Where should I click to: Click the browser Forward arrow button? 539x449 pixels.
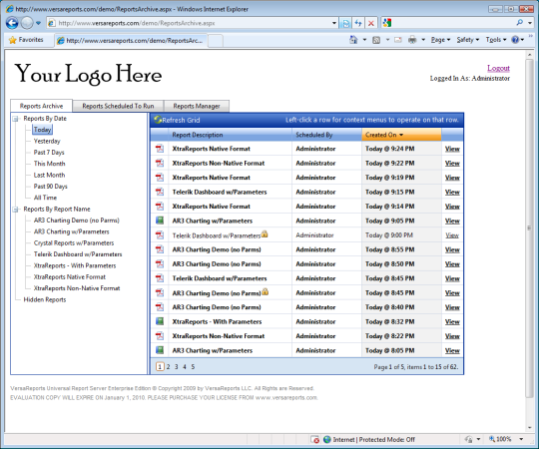(x=27, y=23)
